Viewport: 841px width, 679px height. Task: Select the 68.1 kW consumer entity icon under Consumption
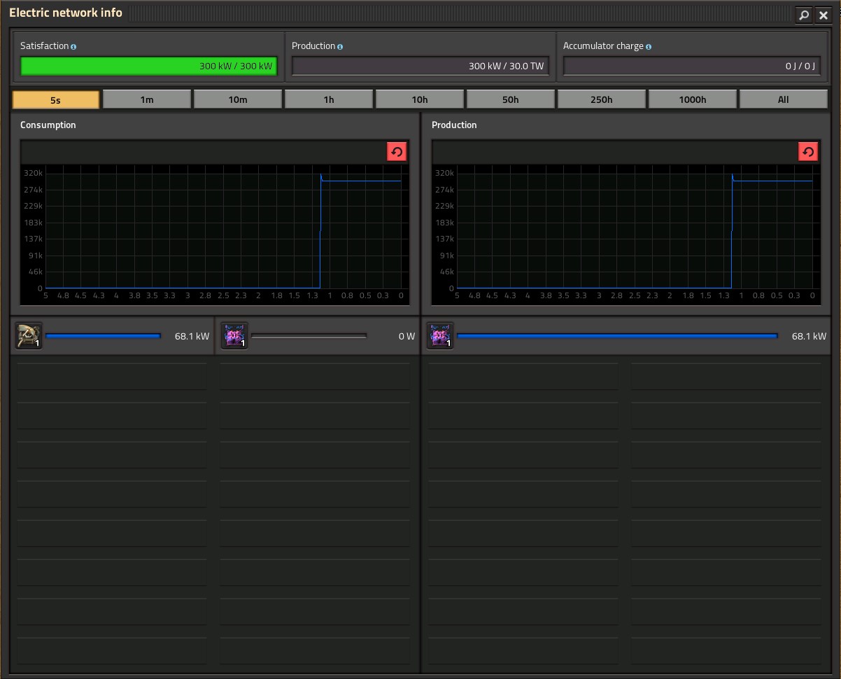coord(29,336)
